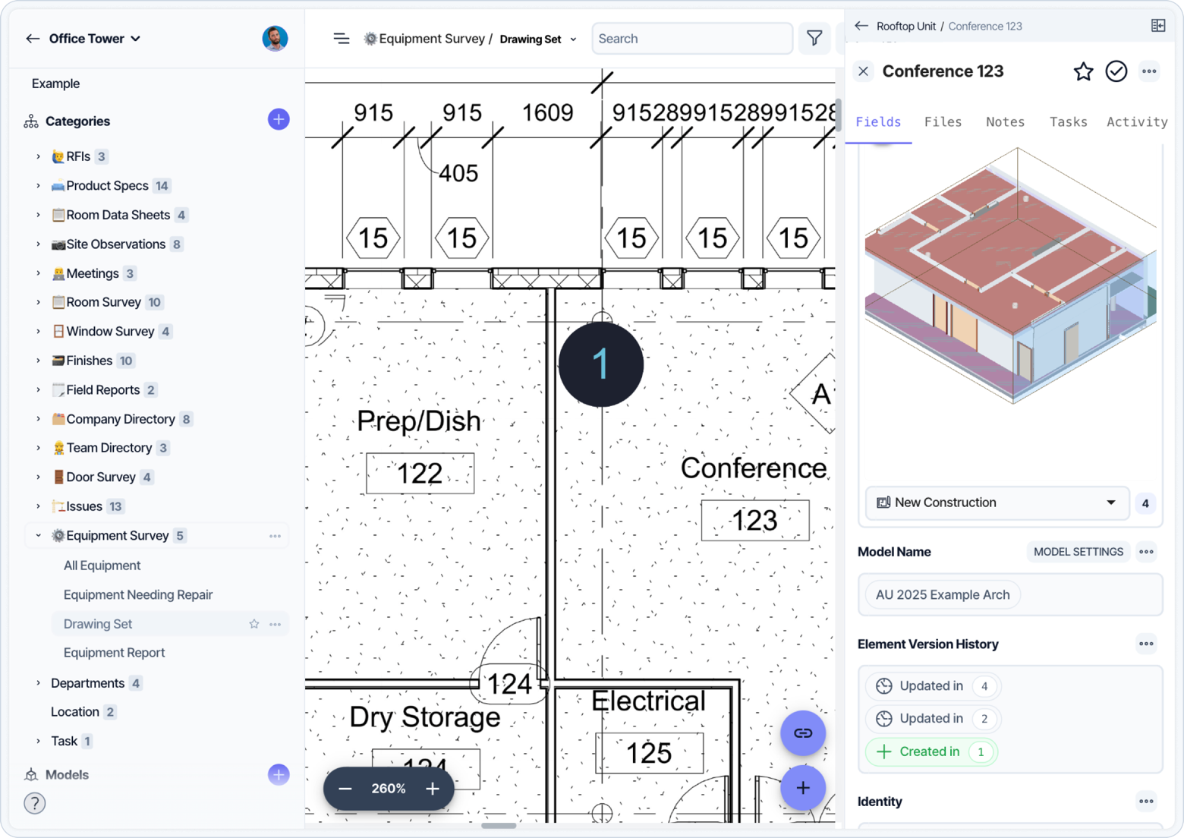Open Model Name more options
This screenshot has width=1184, height=838.
coord(1146,552)
